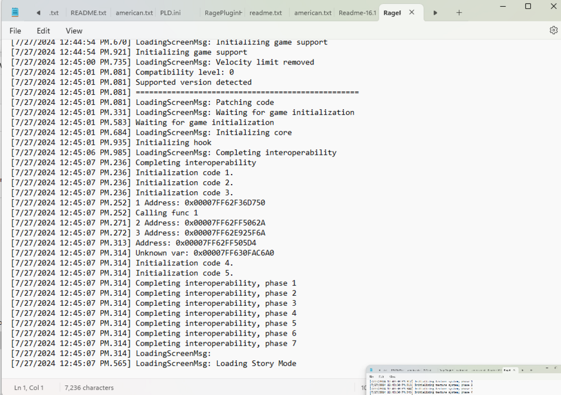Switch to the lowercase readme.txt tab
Image resolution: width=561 pixels, height=395 pixels.
point(266,13)
